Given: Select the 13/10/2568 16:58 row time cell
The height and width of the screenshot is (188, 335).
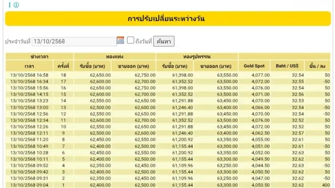Looking at the screenshot, I should point(29,75).
